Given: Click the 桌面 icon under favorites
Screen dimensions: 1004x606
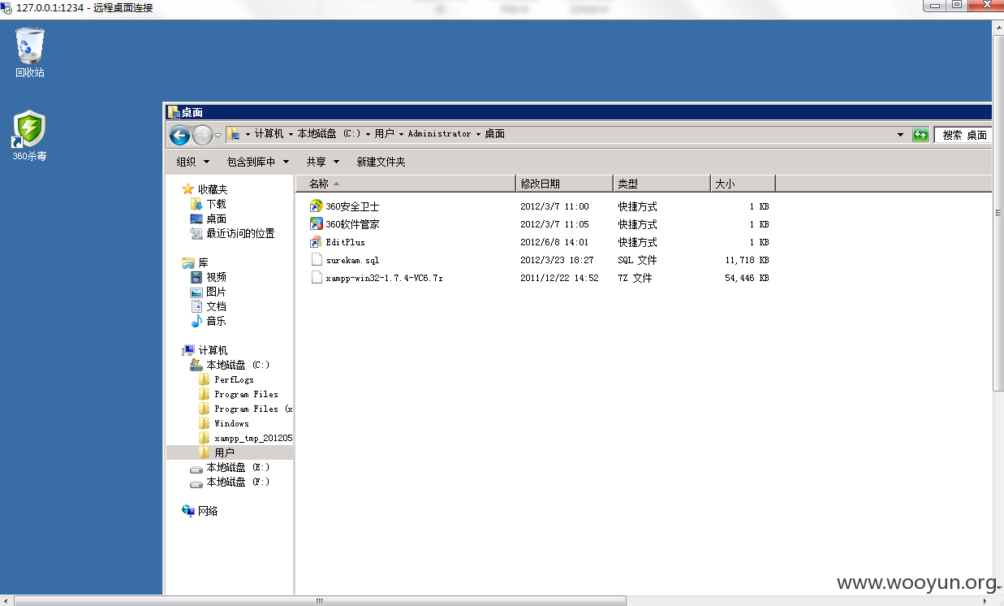Looking at the screenshot, I should tap(196, 219).
